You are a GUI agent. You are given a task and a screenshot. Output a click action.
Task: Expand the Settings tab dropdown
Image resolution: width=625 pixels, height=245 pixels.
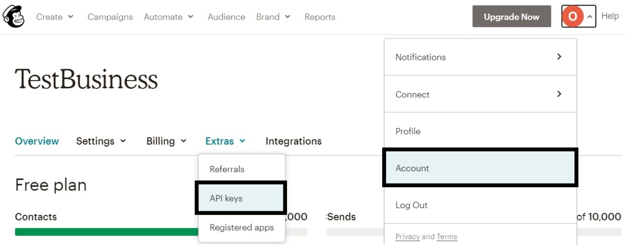point(101,141)
